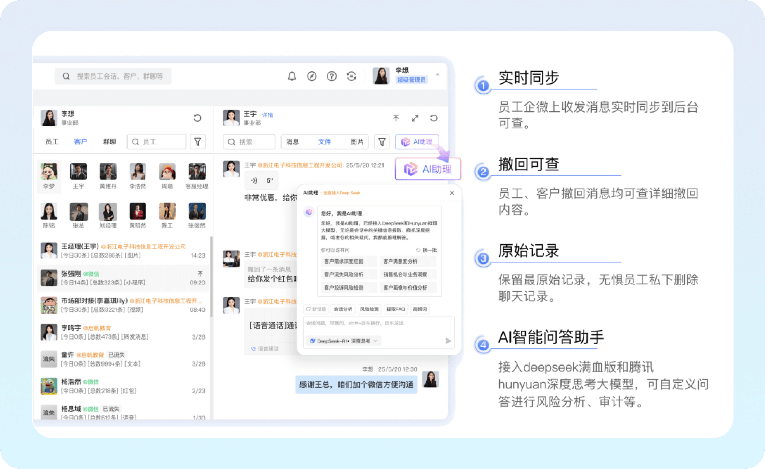This screenshot has height=469, width=765.
Task: Close the AI助理 popup panel
Action: click(x=452, y=193)
